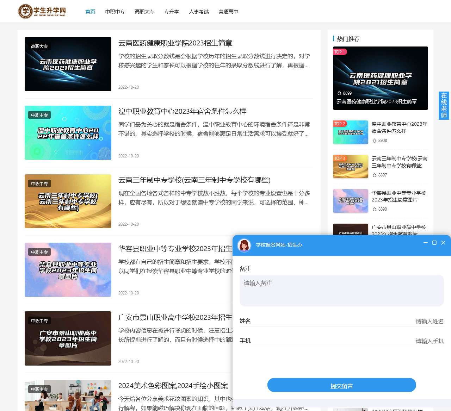The image size is (451, 411).
Task: Open sidebar link 湟中职业教育中心2023年宿舍条件怎么样
Action: [400, 127]
